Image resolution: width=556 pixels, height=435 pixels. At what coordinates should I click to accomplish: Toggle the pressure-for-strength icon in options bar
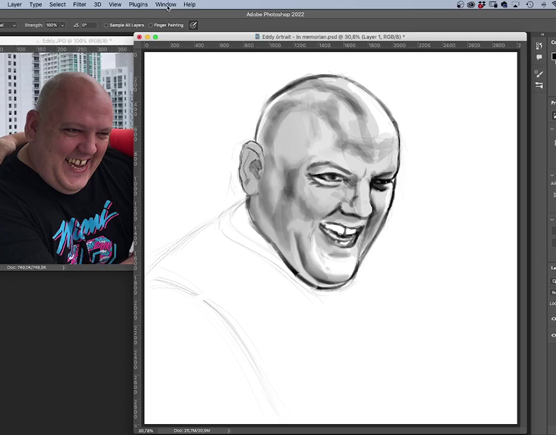[194, 25]
